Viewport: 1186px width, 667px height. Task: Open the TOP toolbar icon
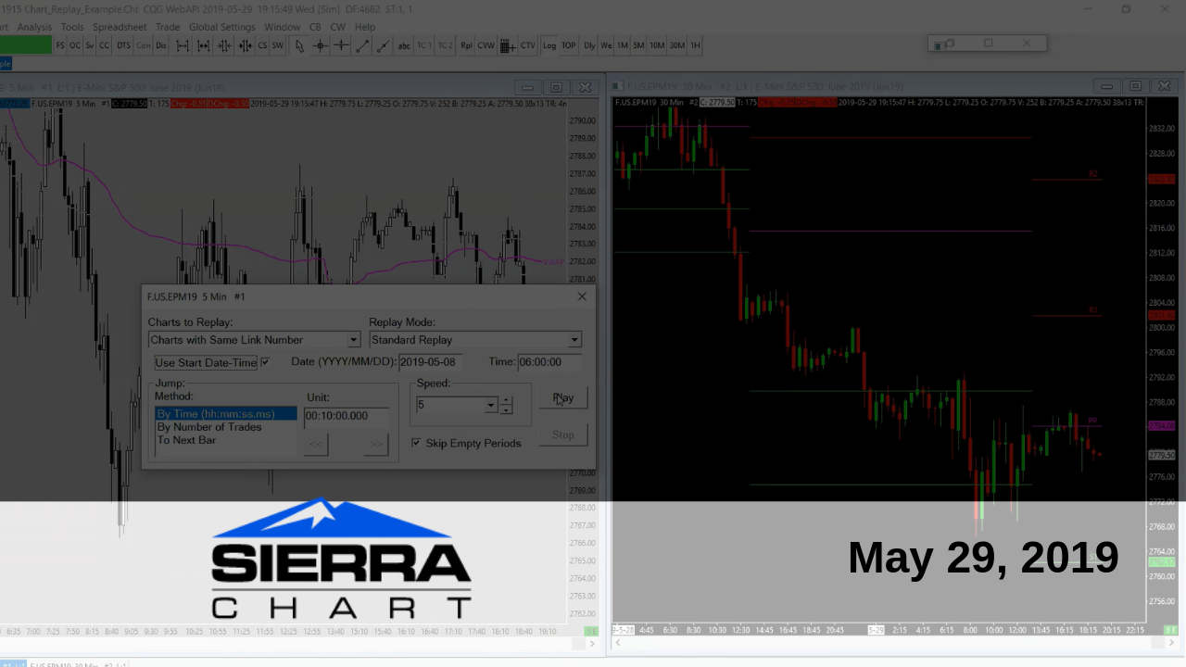[570, 44]
